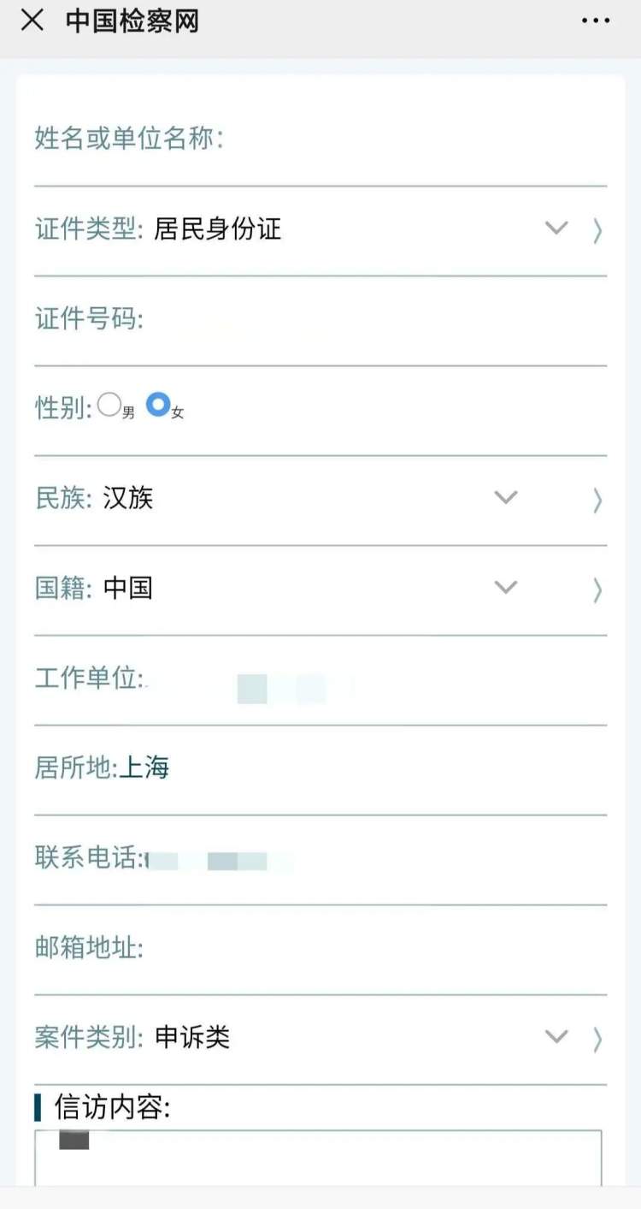Select the 居民身份证 value in 证件类型

[218, 229]
